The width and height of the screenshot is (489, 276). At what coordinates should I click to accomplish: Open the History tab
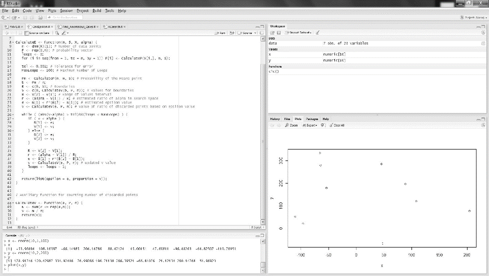tap(275, 119)
